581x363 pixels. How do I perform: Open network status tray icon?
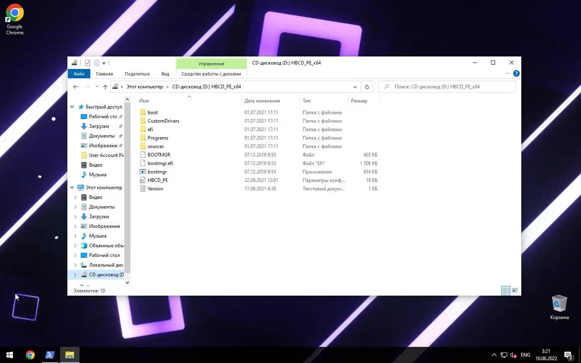[504, 355]
